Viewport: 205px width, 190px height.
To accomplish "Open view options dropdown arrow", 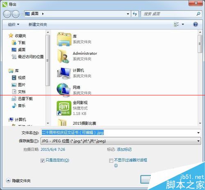I will (183, 25).
